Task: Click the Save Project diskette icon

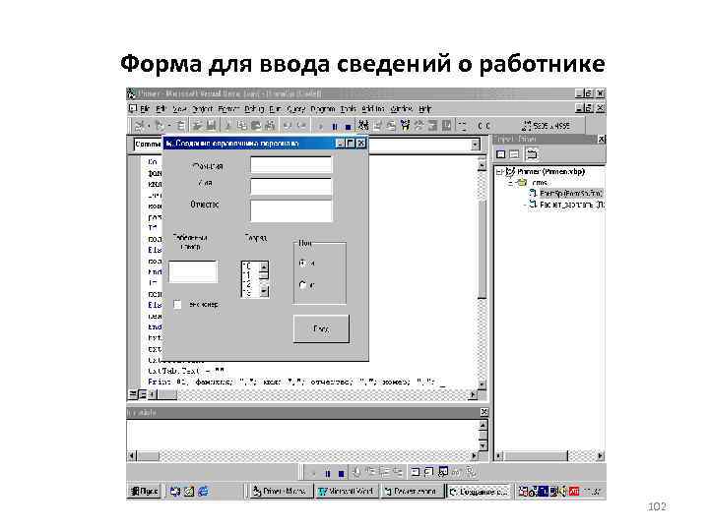Action: [x=211, y=126]
